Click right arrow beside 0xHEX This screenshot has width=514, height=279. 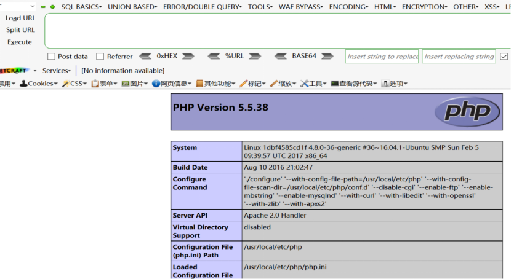click(188, 57)
